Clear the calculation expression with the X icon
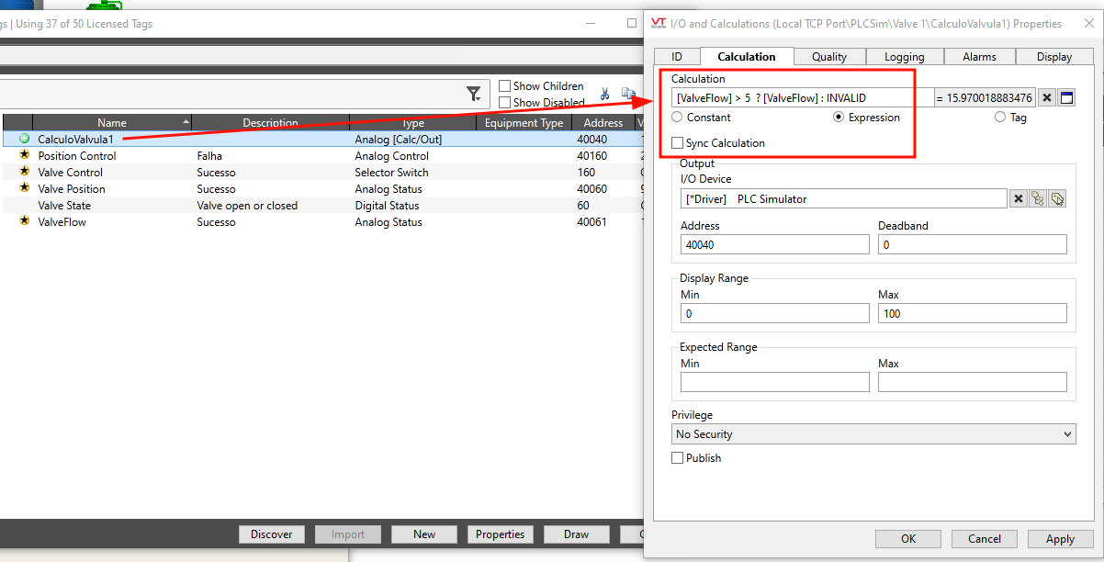The height and width of the screenshot is (562, 1104). coord(1048,97)
